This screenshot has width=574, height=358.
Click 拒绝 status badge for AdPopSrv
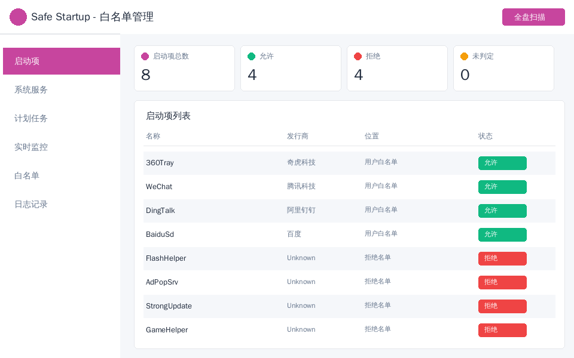pyautogui.click(x=502, y=282)
